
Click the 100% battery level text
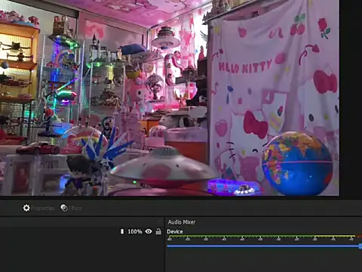tap(135, 231)
